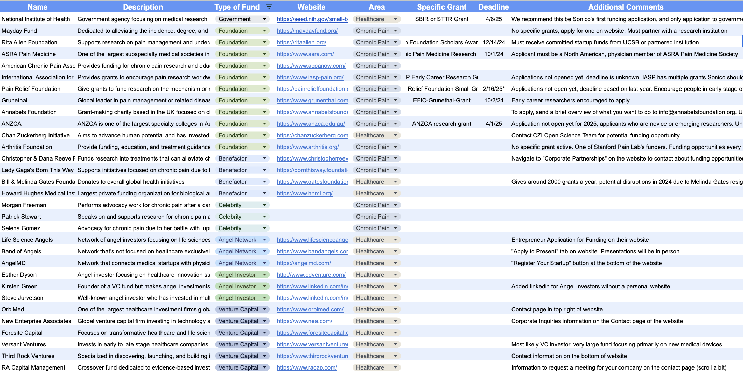The image size is (743, 375).
Task: Select the SBIR or STTR Grant cell
Action: [441, 19]
